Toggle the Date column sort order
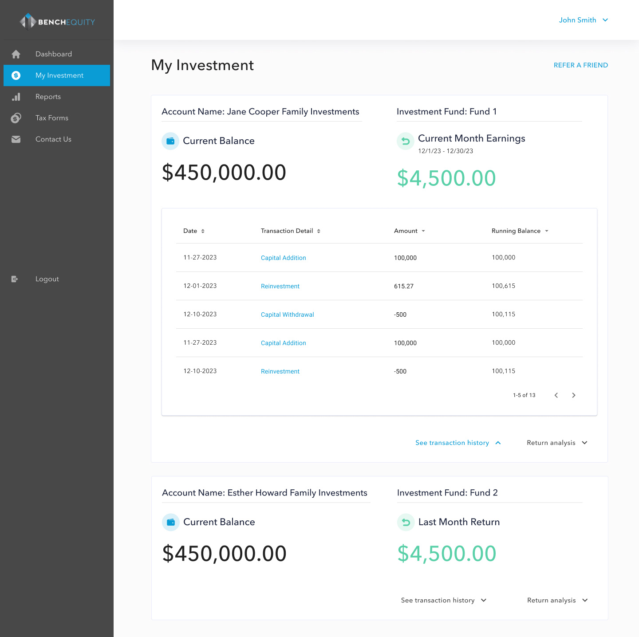The width and height of the screenshot is (639, 637). pyautogui.click(x=203, y=231)
